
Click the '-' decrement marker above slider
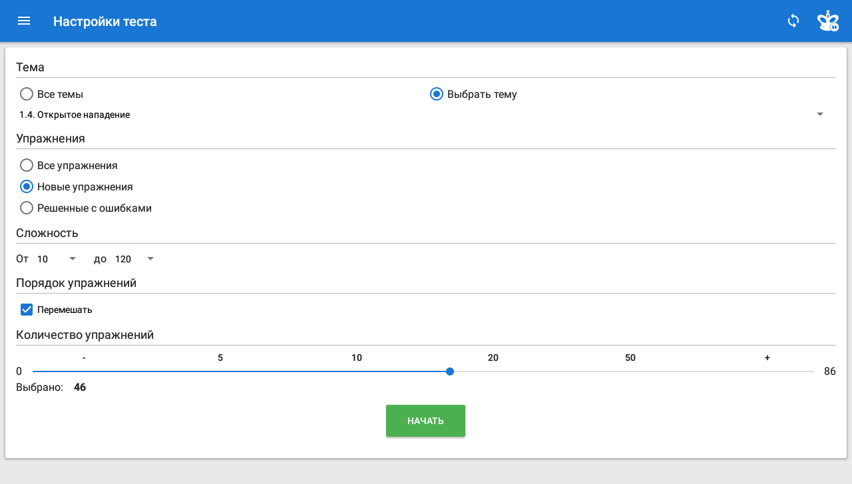coord(84,358)
